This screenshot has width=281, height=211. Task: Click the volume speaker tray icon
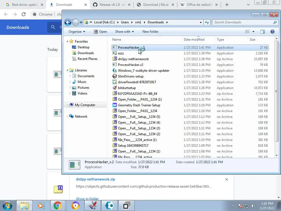253,206
